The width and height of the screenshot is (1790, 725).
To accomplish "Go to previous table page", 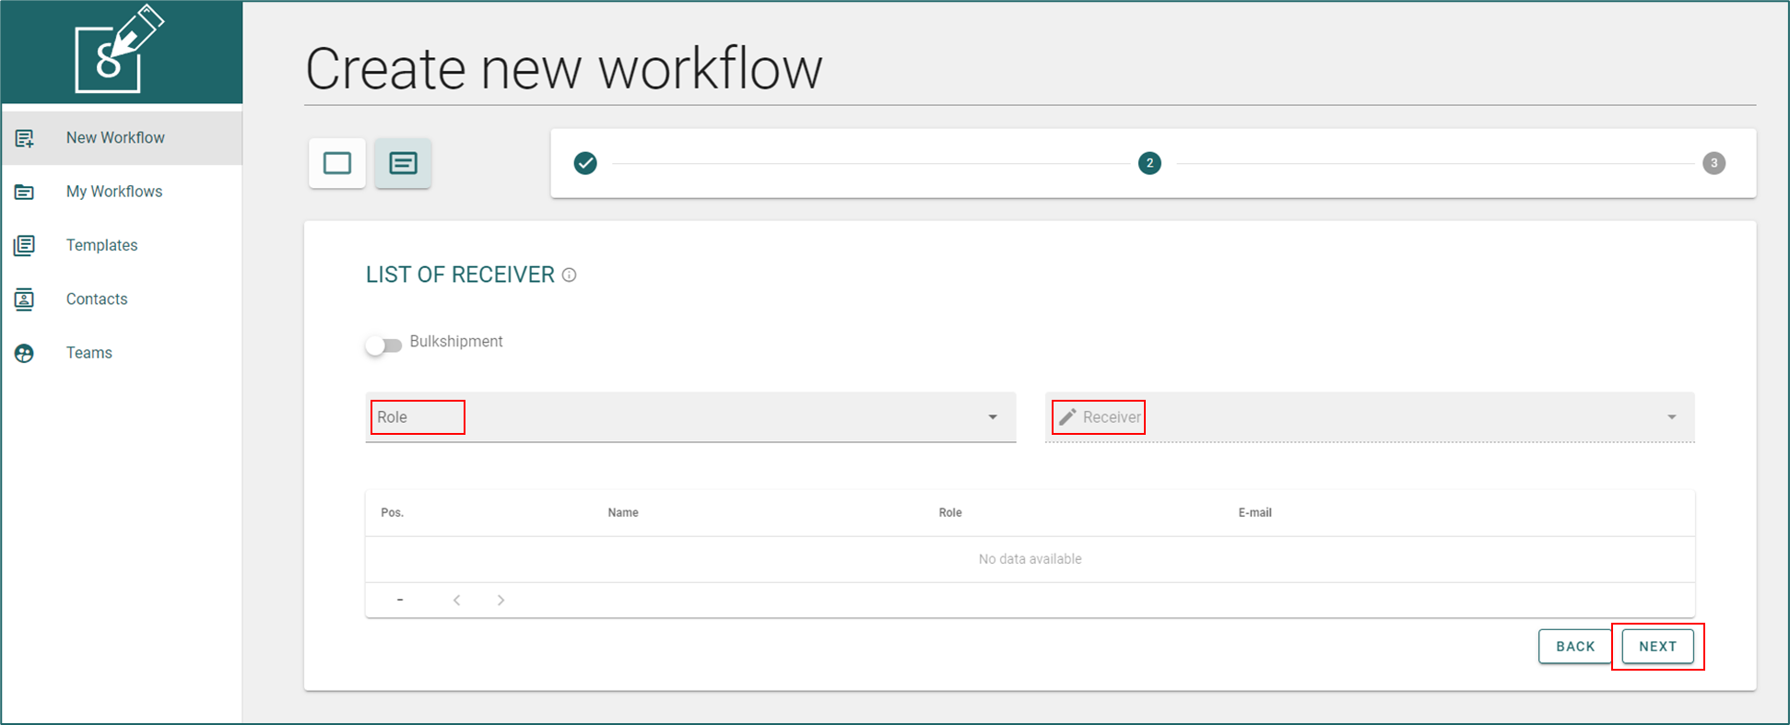I will [457, 600].
